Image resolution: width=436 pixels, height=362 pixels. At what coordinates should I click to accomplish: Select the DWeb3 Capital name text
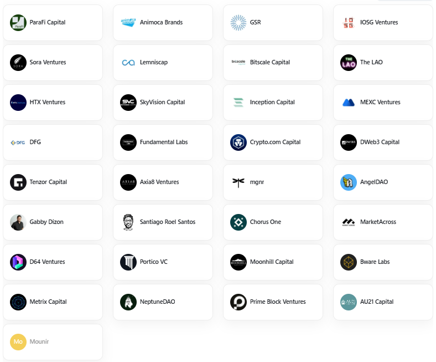point(380,142)
